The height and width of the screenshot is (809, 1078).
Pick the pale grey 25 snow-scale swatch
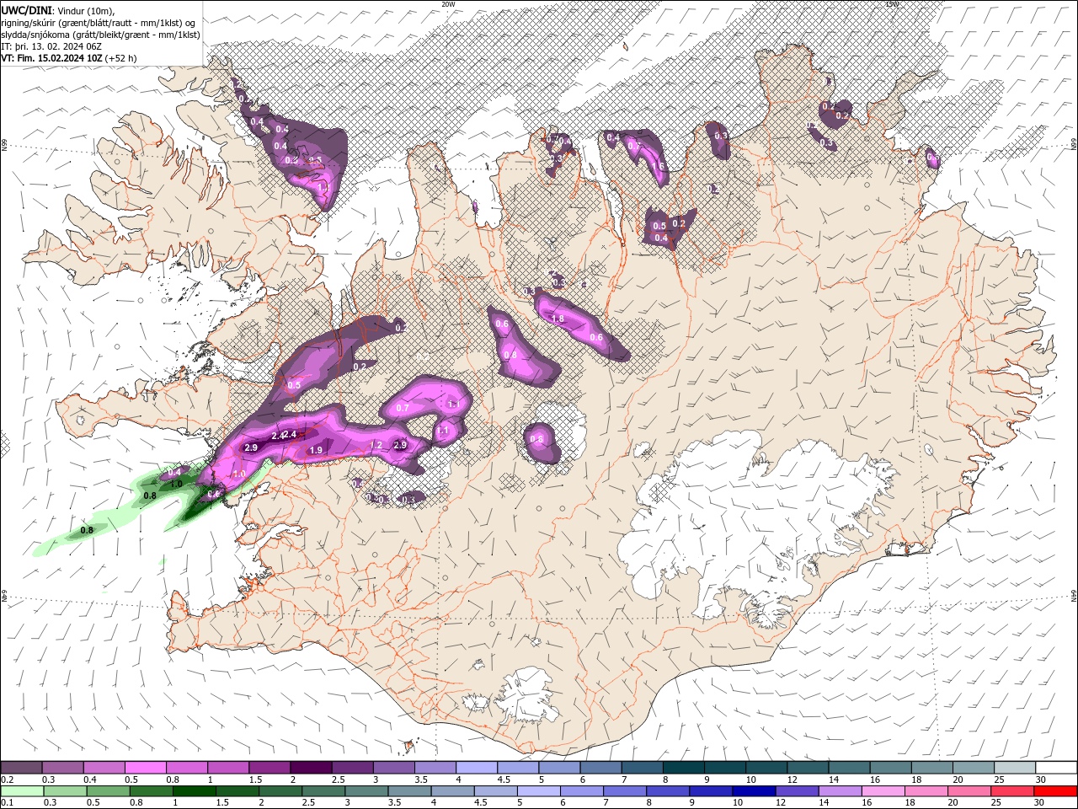(x=1015, y=767)
